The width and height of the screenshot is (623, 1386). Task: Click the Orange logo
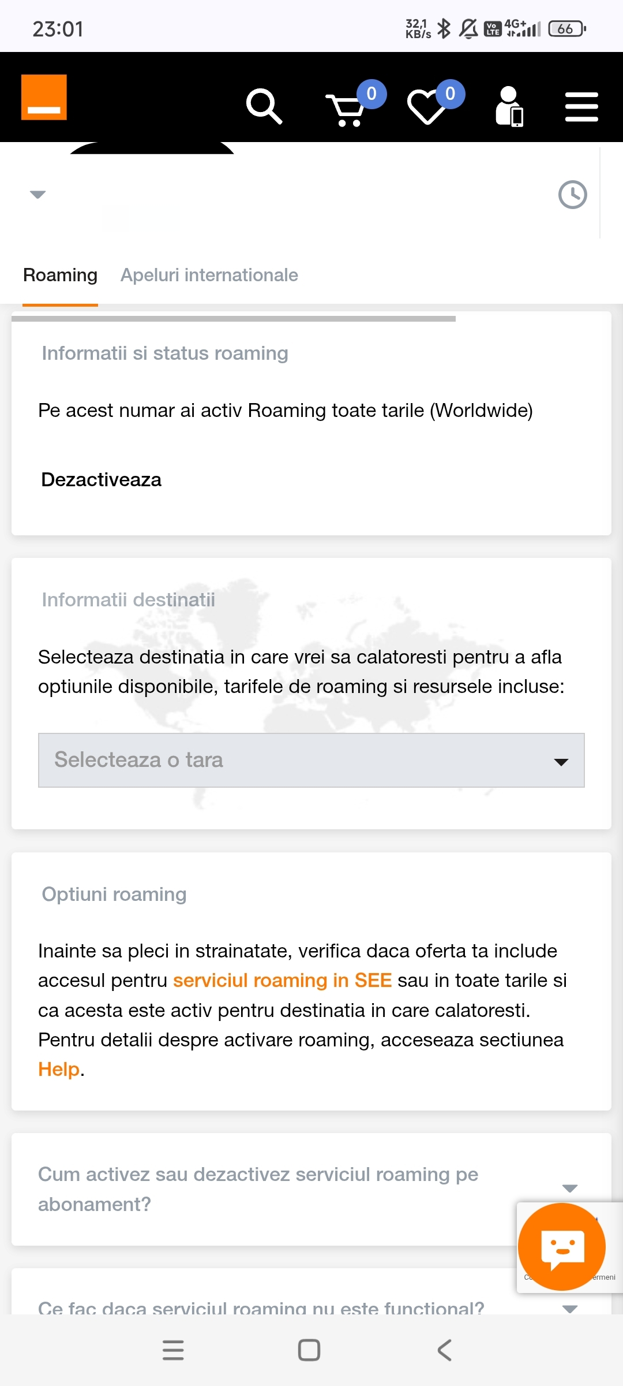tap(43, 96)
